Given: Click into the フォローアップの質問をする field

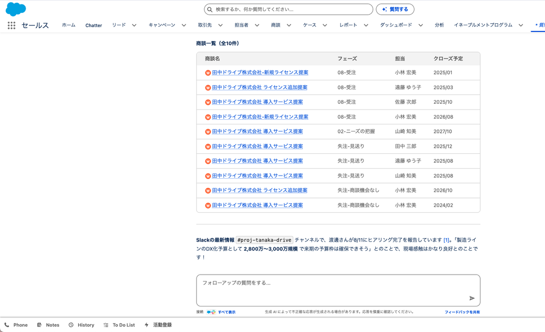Looking at the screenshot, I should click(338, 290).
